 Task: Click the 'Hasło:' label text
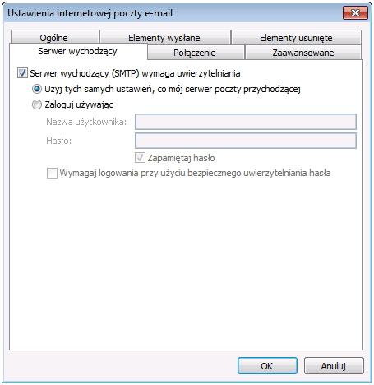58,141
